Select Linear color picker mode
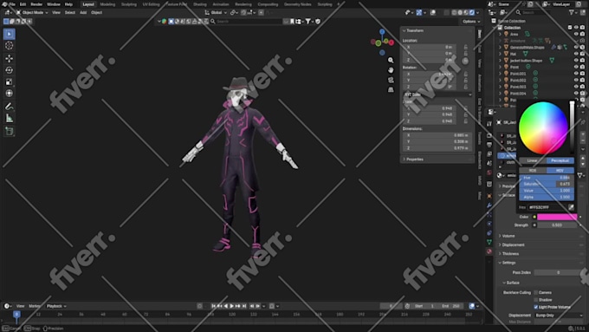Image resolution: width=589 pixels, height=332 pixels. point(533,160)
